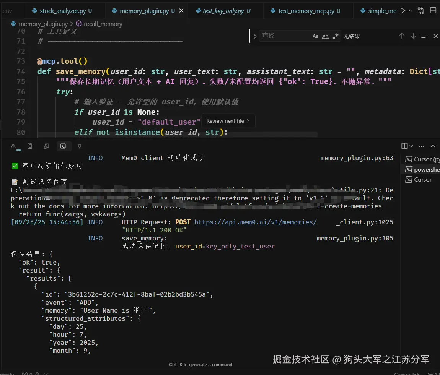Select the Cursor (py terminal entry
The height and width of the screenshot is (375, 440).
tap(422, 159)
